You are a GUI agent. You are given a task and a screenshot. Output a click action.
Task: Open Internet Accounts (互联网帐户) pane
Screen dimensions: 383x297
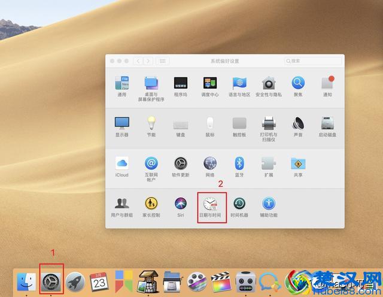point(151,169)
